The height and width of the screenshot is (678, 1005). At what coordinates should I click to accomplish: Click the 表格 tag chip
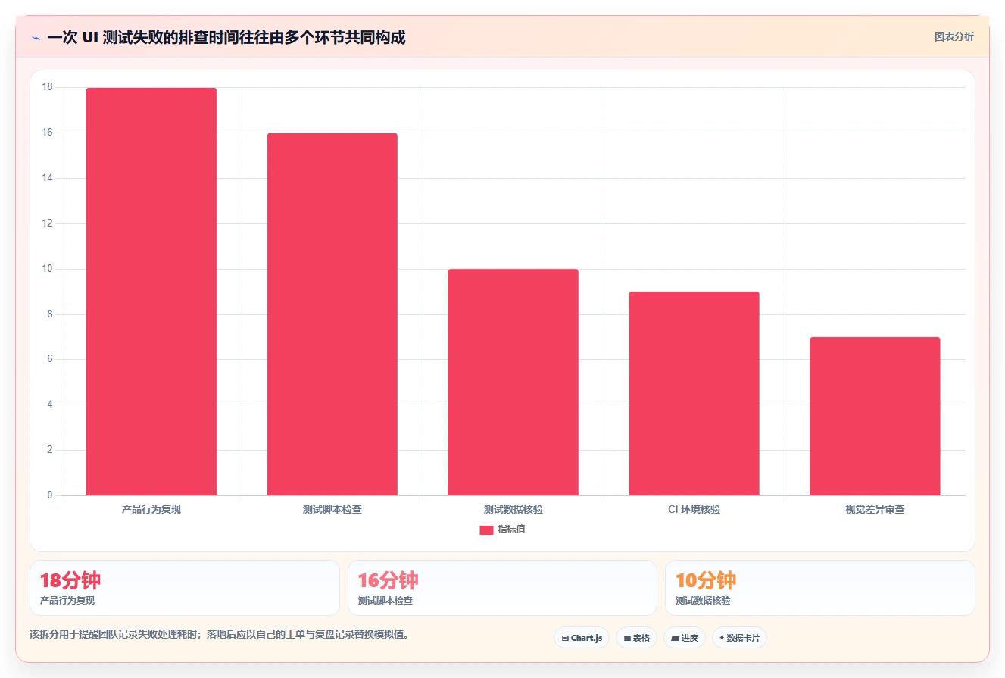[636, 638]
